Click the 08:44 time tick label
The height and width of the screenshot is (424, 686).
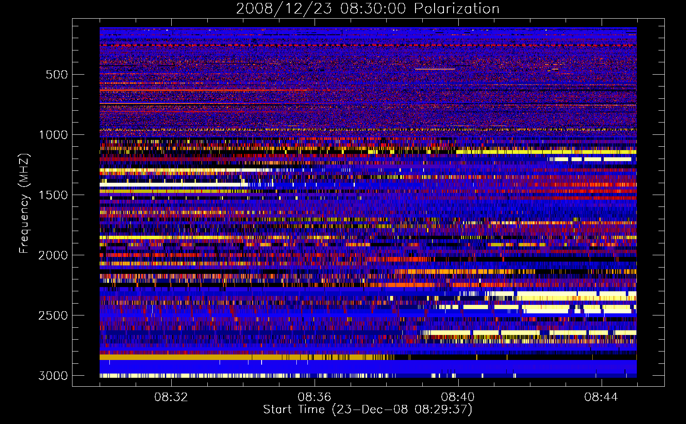[x=601, y=397]
